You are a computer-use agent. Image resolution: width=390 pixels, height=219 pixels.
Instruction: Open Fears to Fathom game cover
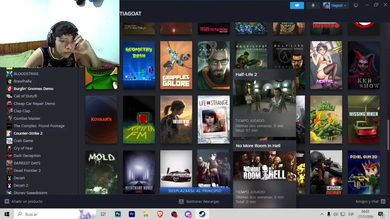(214, 28)
